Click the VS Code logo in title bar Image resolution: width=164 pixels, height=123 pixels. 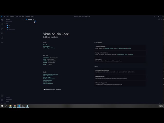pos(2,16)
